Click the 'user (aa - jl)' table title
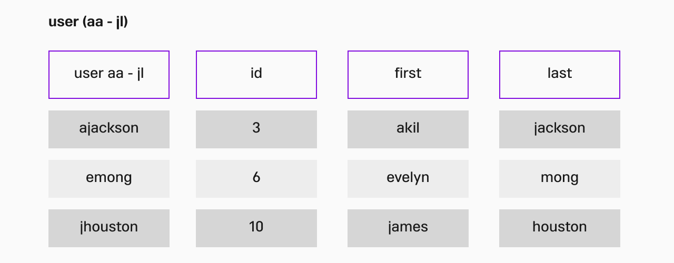This screenshot has width=674, height=263. [x=88, y=22]
